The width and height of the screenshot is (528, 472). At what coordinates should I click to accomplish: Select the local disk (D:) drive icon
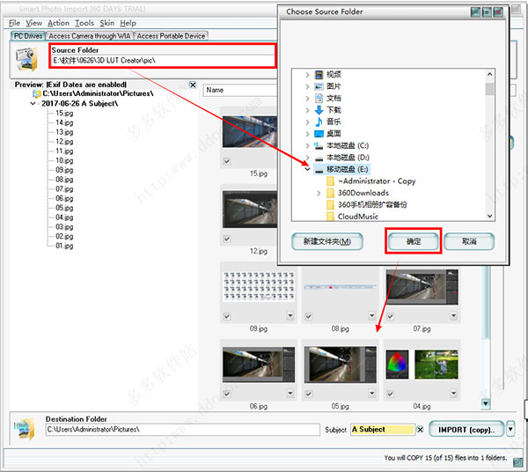(319, 158)
